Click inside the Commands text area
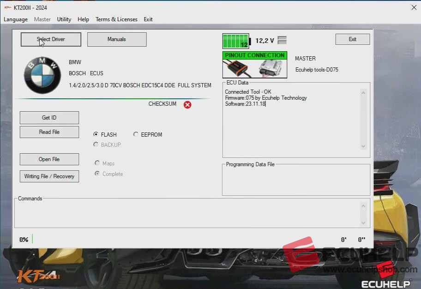This screenshot has width=421, height=289. click(x=187, y=215)
